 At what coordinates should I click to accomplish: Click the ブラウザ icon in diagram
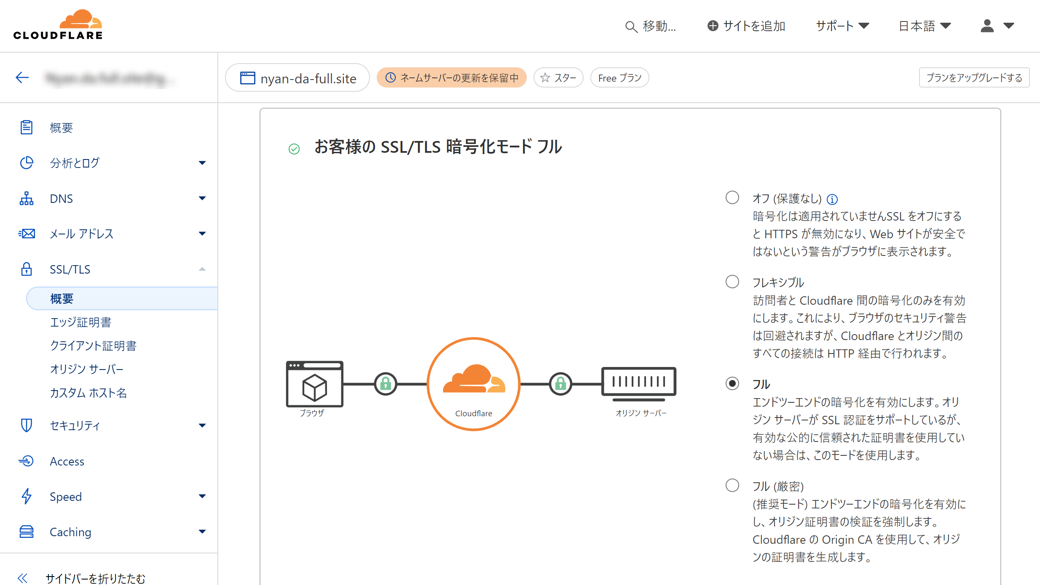[314, 384]
